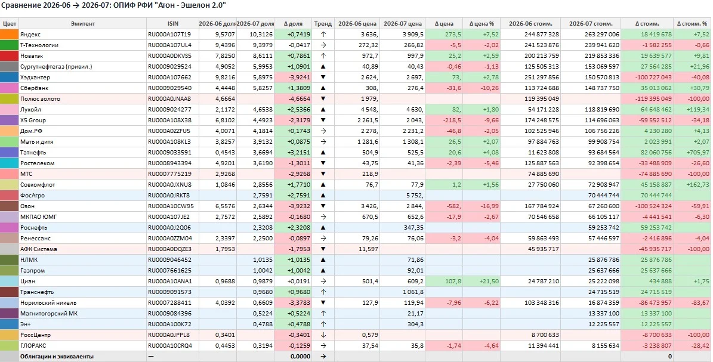This screenshot has height=362, width=713.
Task: Click the green color swatch for Т-Технологии
Action: click(9, 45)
